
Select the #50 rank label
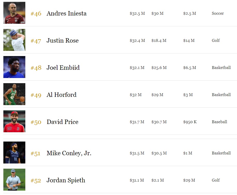click(36, 122)
